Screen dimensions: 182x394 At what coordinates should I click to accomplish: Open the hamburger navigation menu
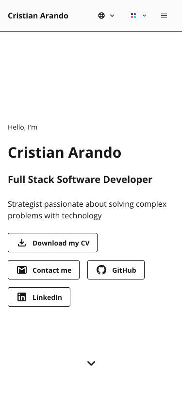pos(164,16)
